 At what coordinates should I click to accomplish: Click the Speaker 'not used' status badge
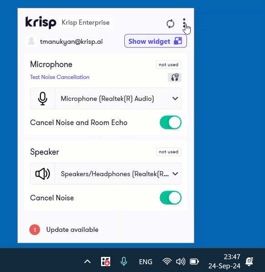pos(168,152)
